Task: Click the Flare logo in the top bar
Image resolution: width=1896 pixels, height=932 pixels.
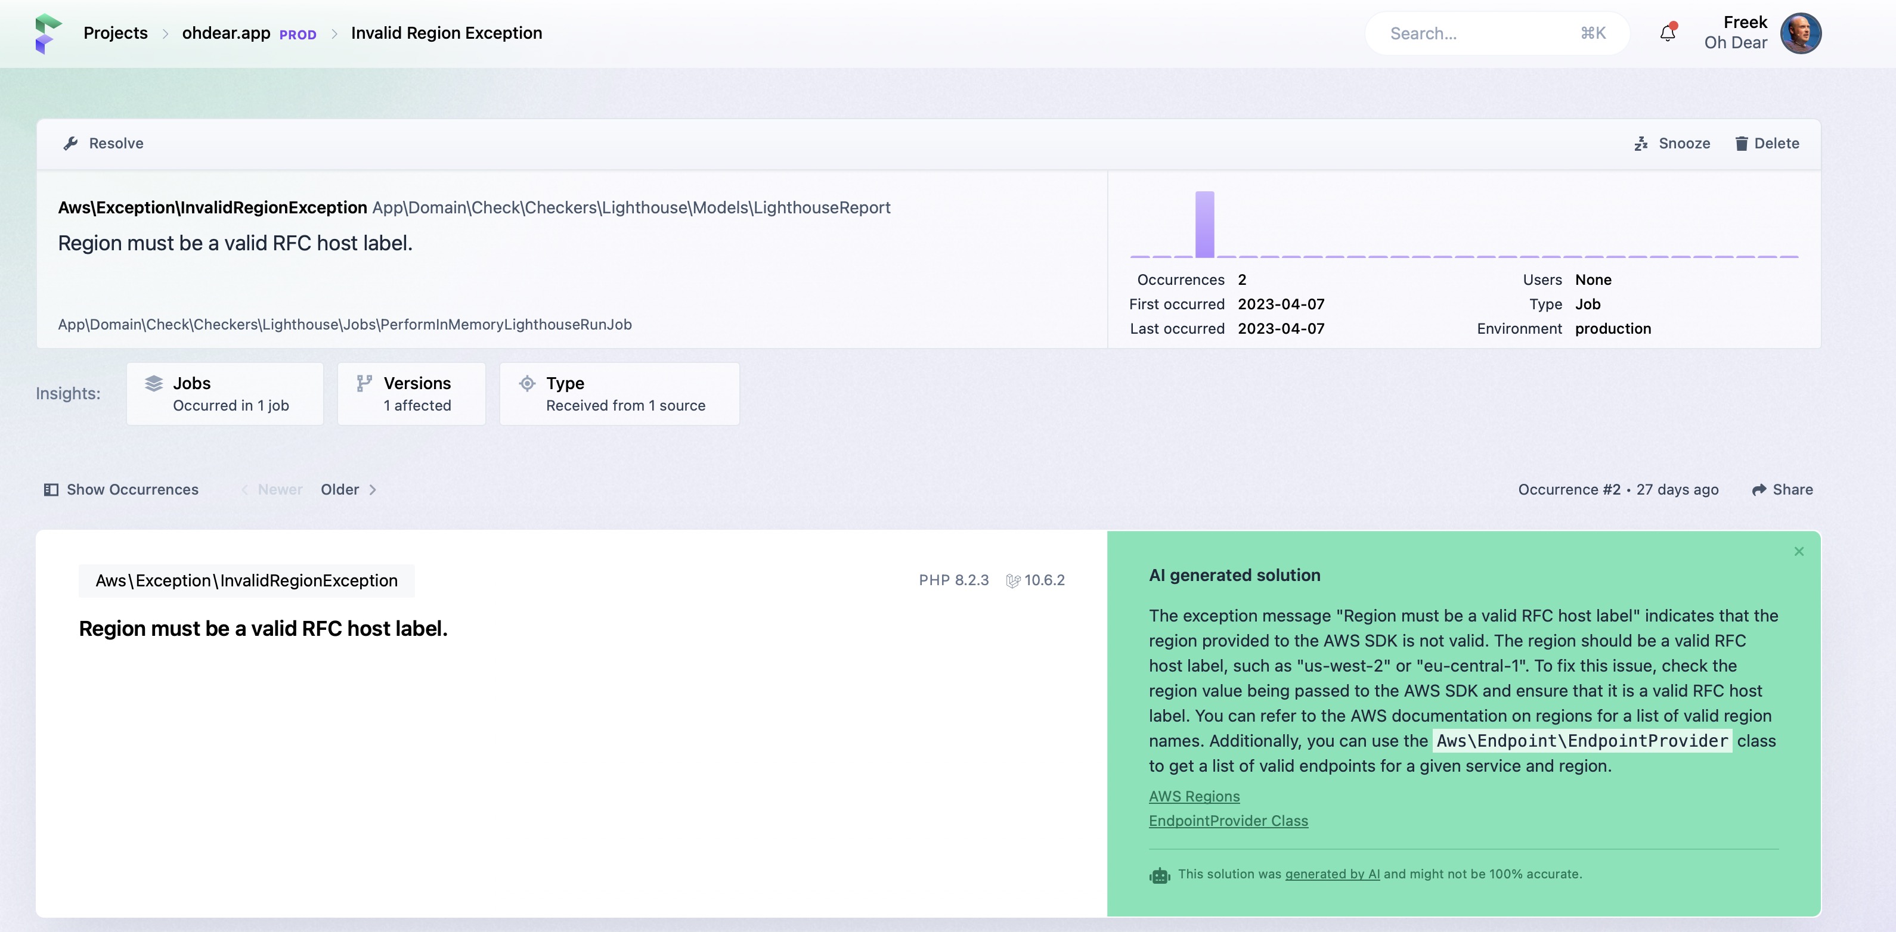Action: (x=46, y=33)
